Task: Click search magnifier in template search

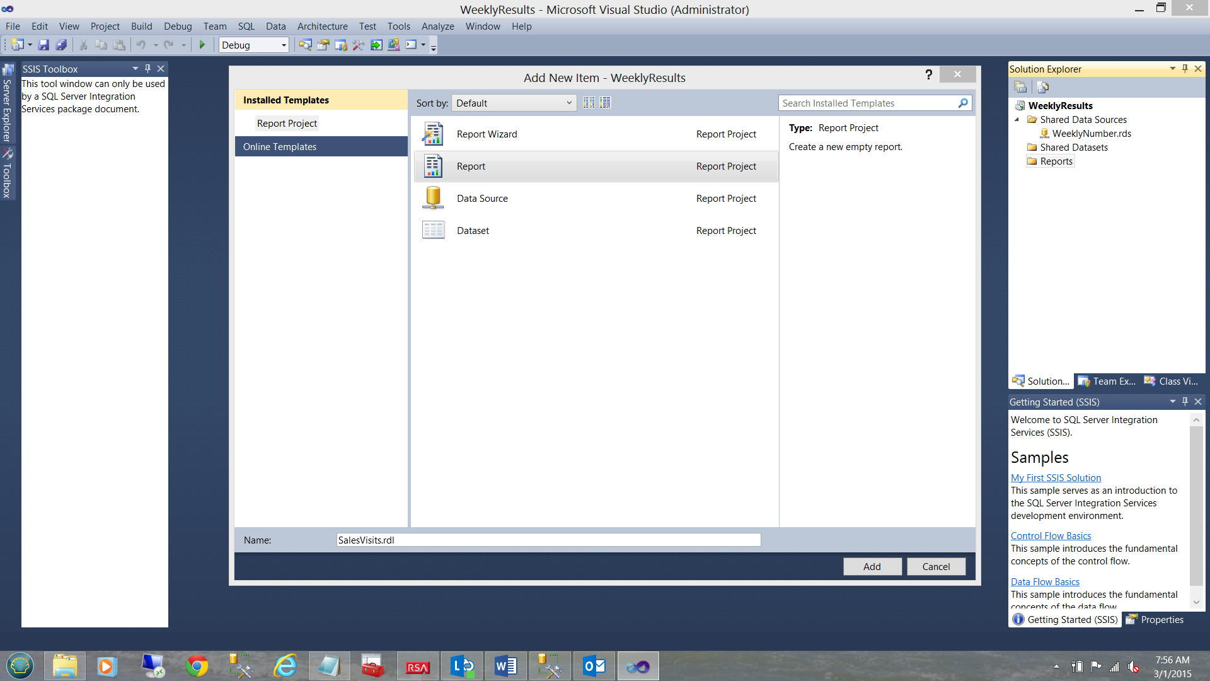Action: (962, 103)
